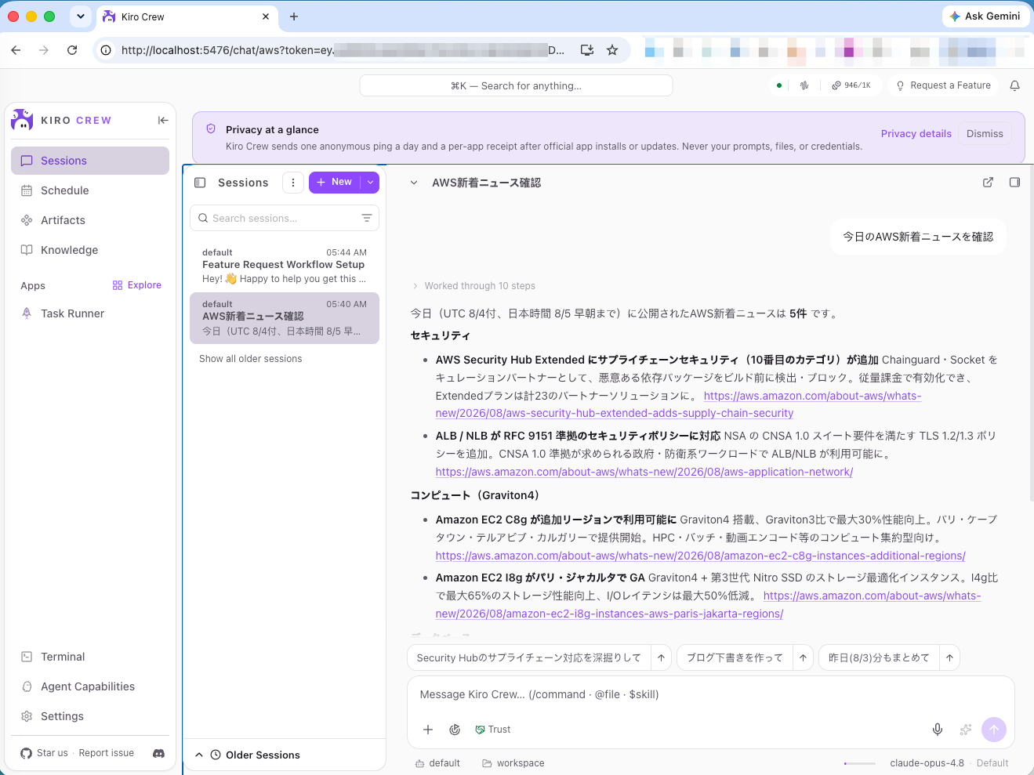Open the 946/1K credits indicator
The image size is (1034, 775).
(851, 85)
